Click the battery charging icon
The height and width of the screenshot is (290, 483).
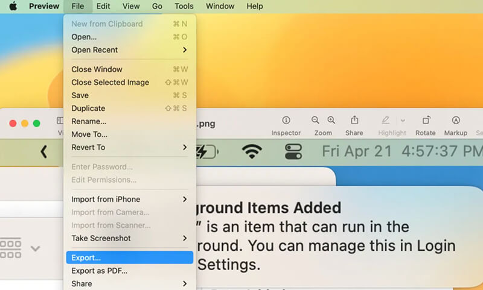208,151
